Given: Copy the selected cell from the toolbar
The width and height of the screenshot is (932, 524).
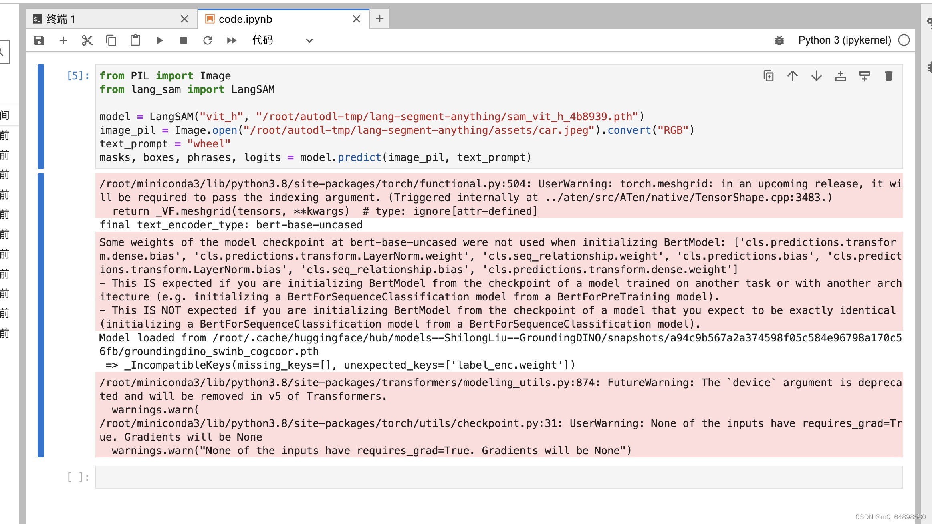Looking at the screenshot, I should [111, 40].
